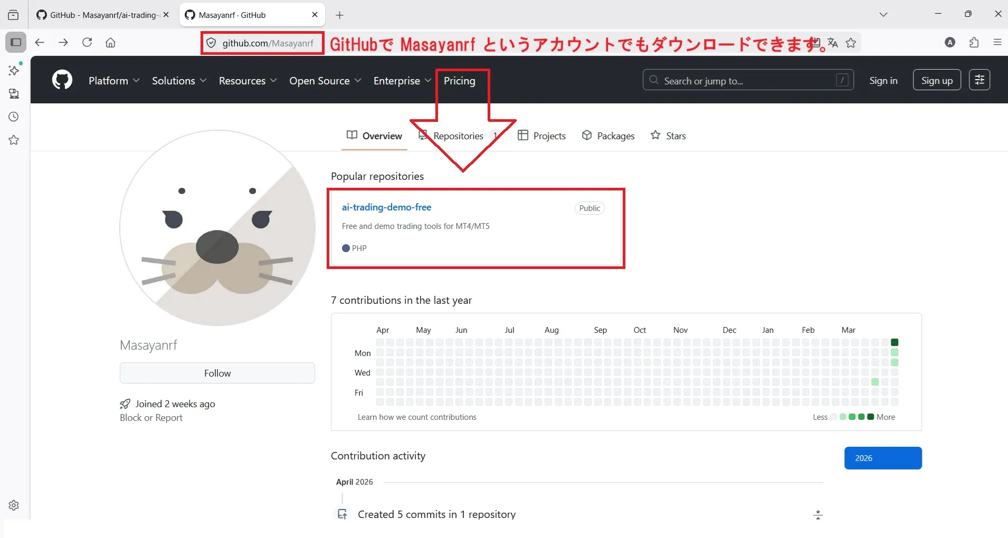List all tabs dropdown arrow
The width and height of the screenshot is (1008, 538).
(x=883, y=15)
